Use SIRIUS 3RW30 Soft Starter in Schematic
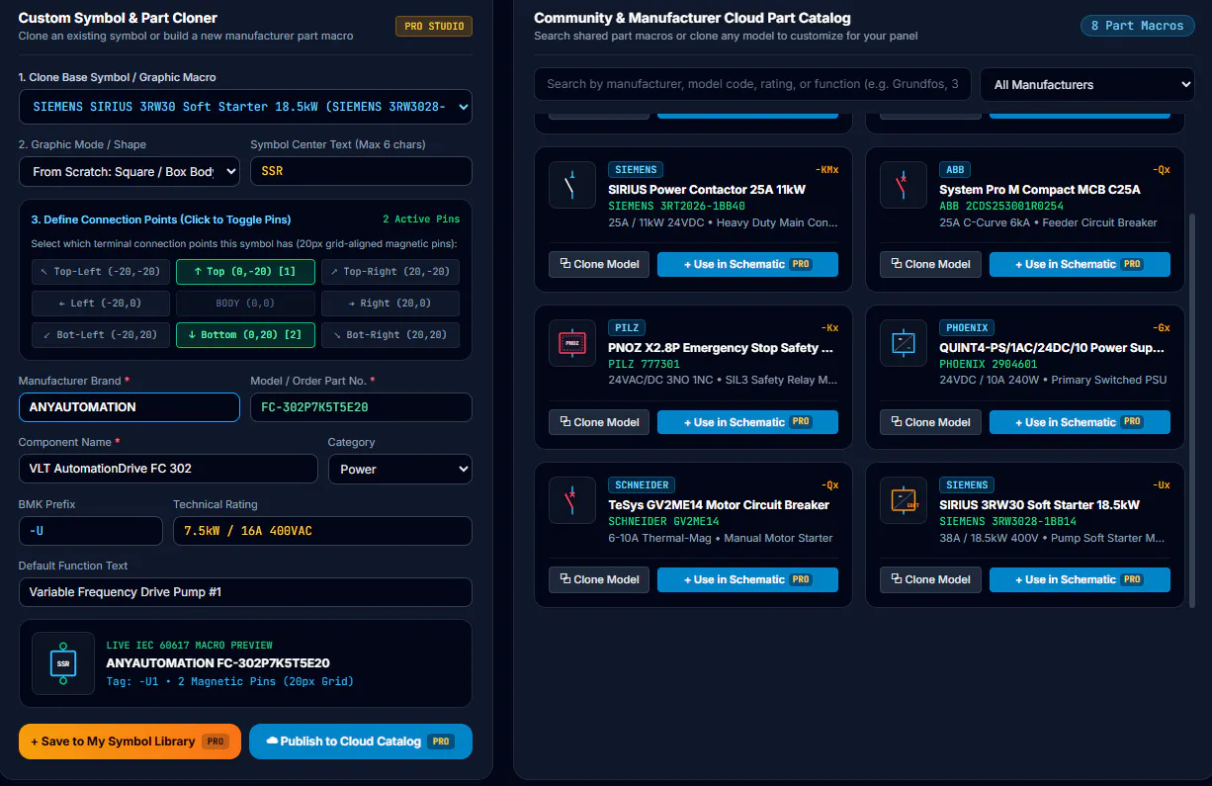 click(1080, 579)
